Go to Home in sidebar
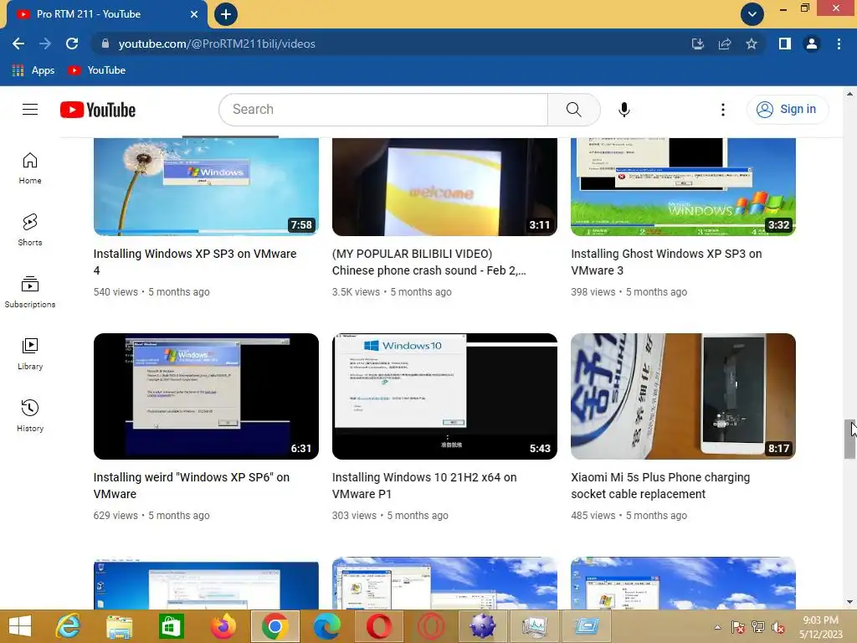Image resolution: width=857 pixels, height=643 pixels. tap(30, 168)
